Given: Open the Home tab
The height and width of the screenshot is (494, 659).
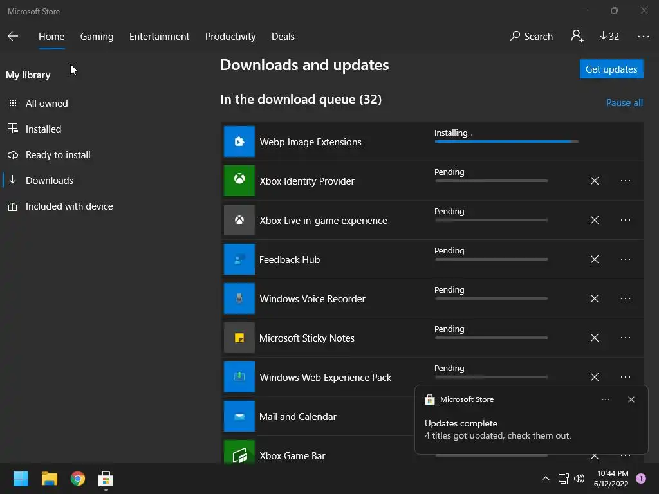Looking at the screenshot, I should pyautogui.click(x=51, y=37).
